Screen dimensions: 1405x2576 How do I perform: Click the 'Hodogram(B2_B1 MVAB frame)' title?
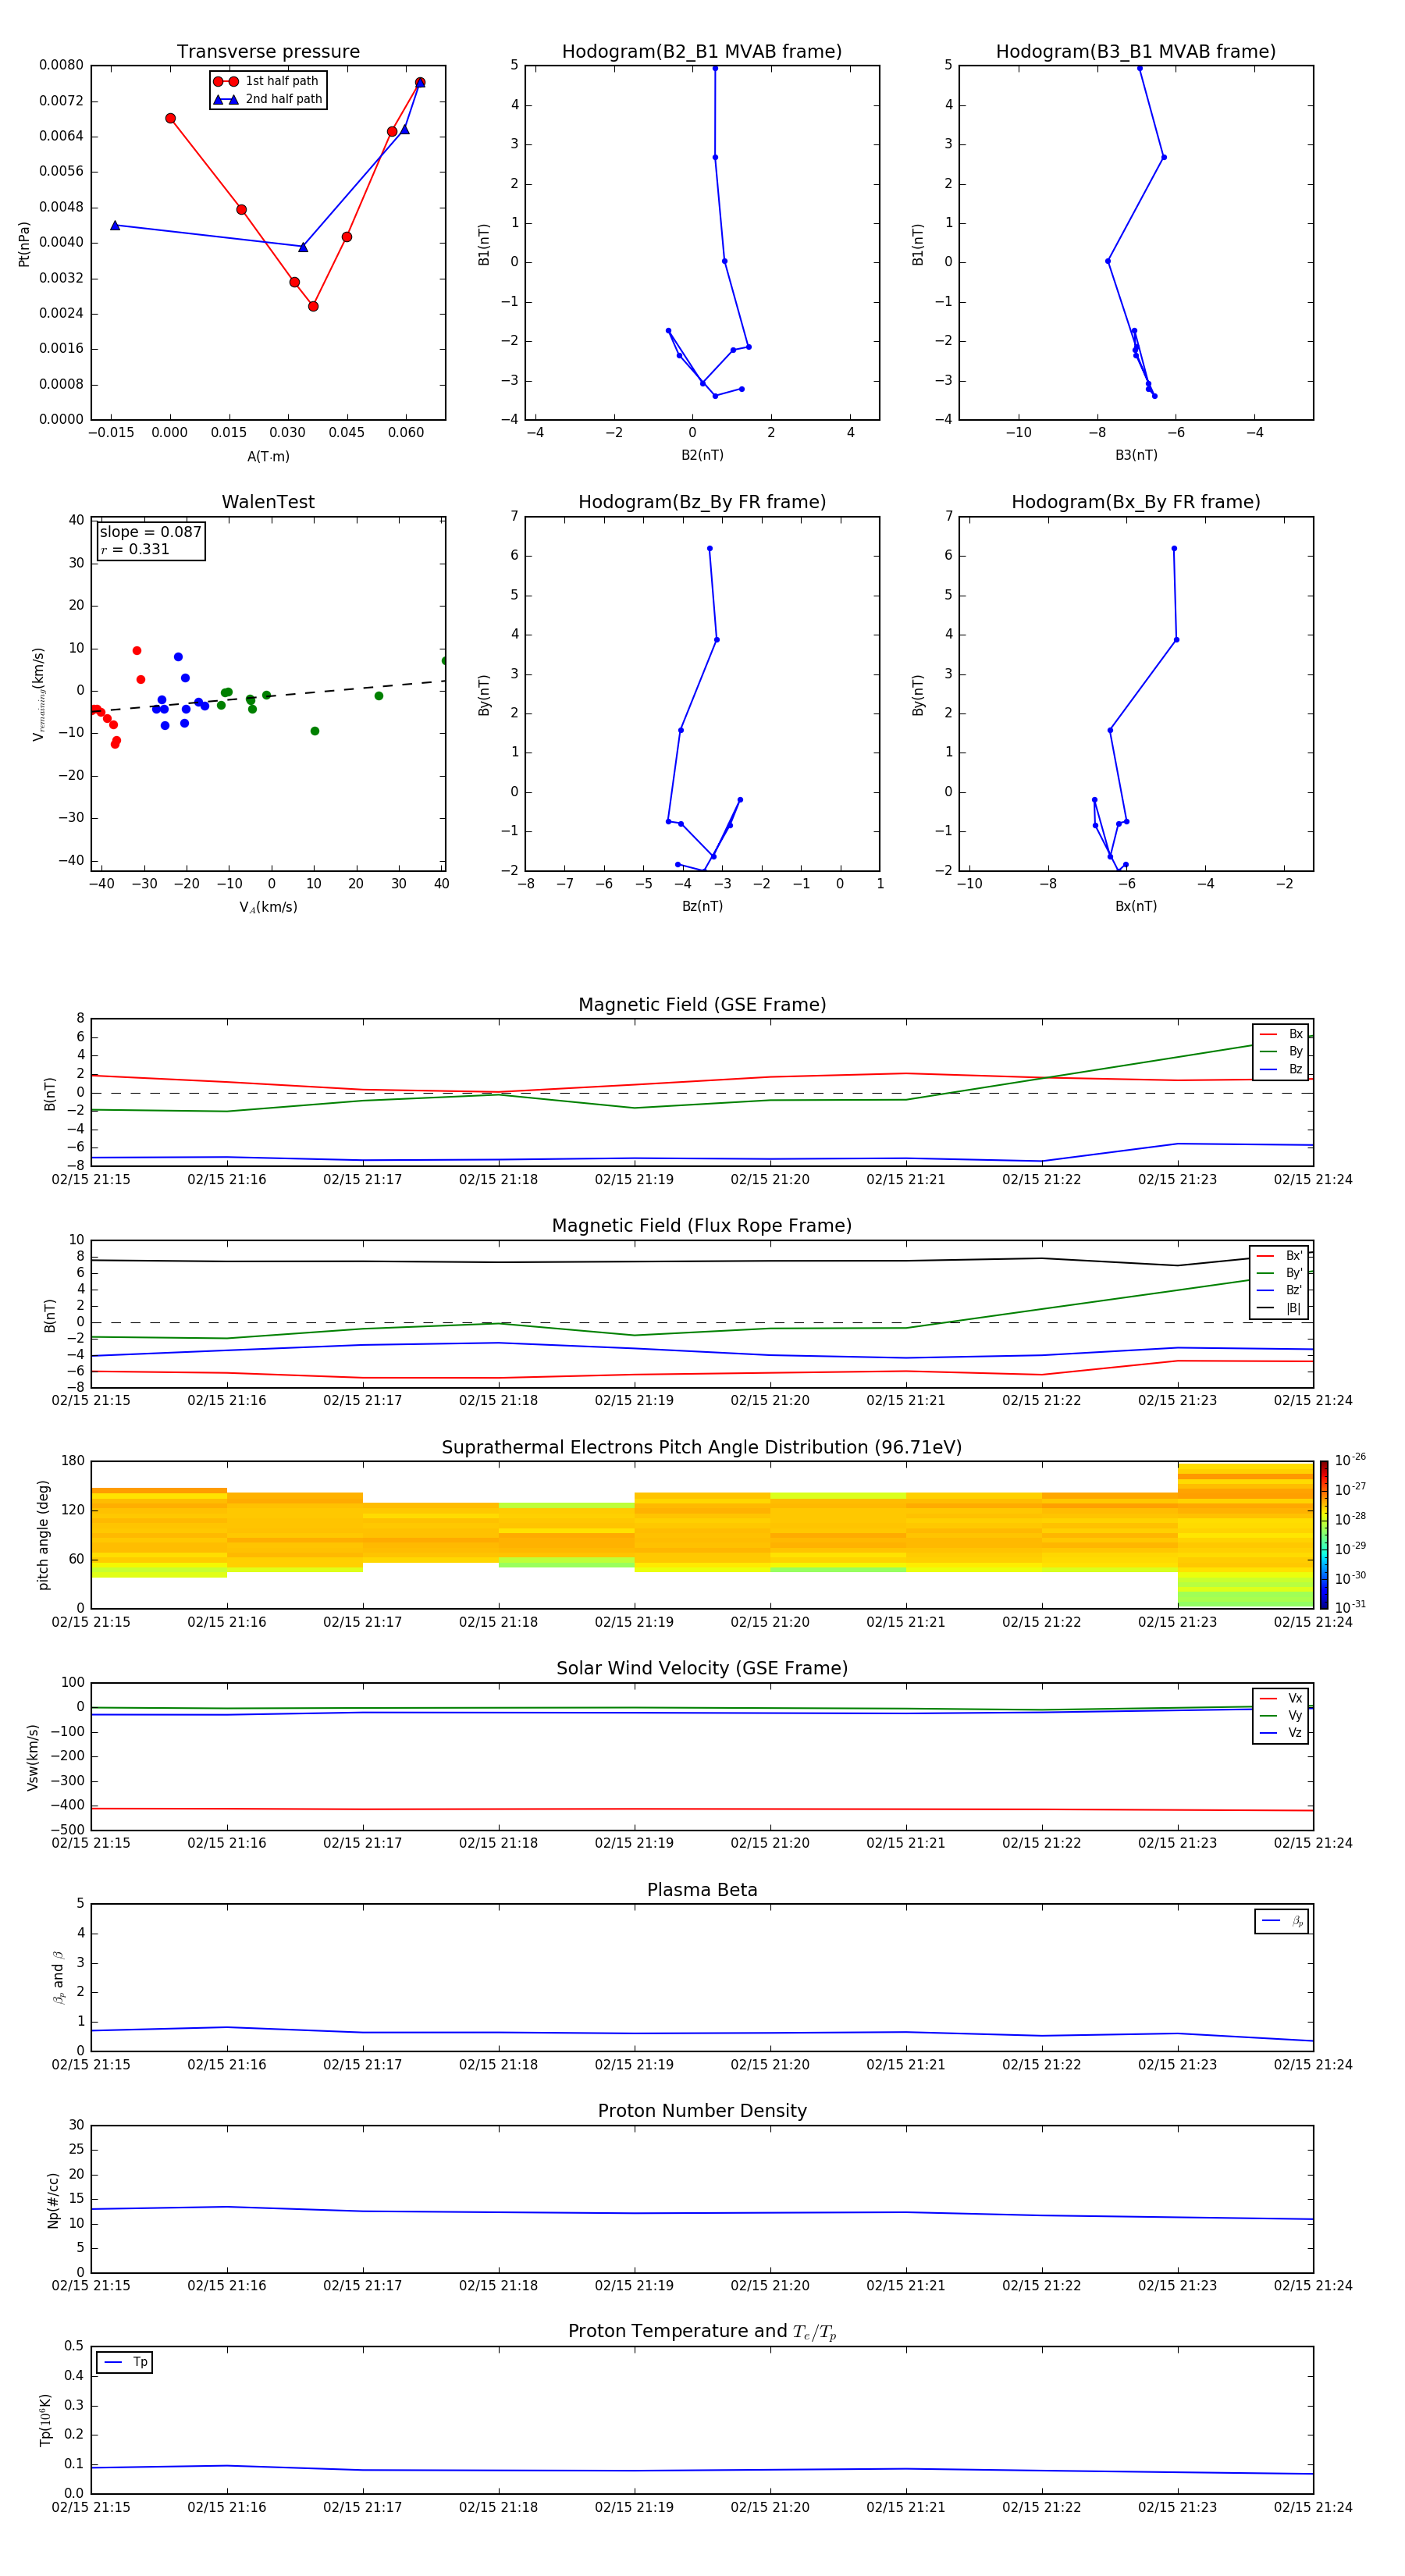(x=702, y=52)
